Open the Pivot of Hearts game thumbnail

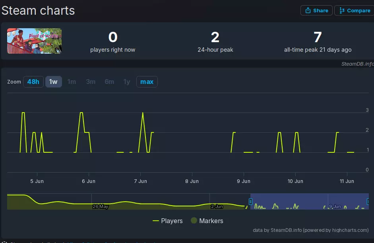(x=34, y=41)
